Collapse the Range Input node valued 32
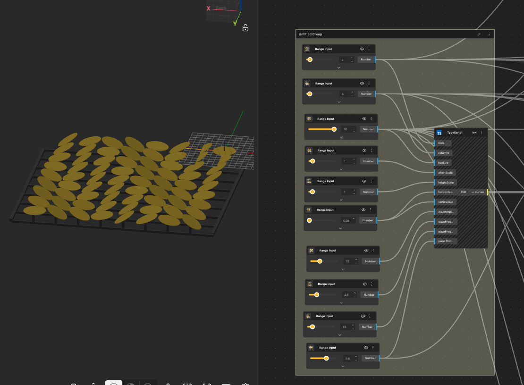The width and height of the screenshot is (524, 385). tap(343, 269)
